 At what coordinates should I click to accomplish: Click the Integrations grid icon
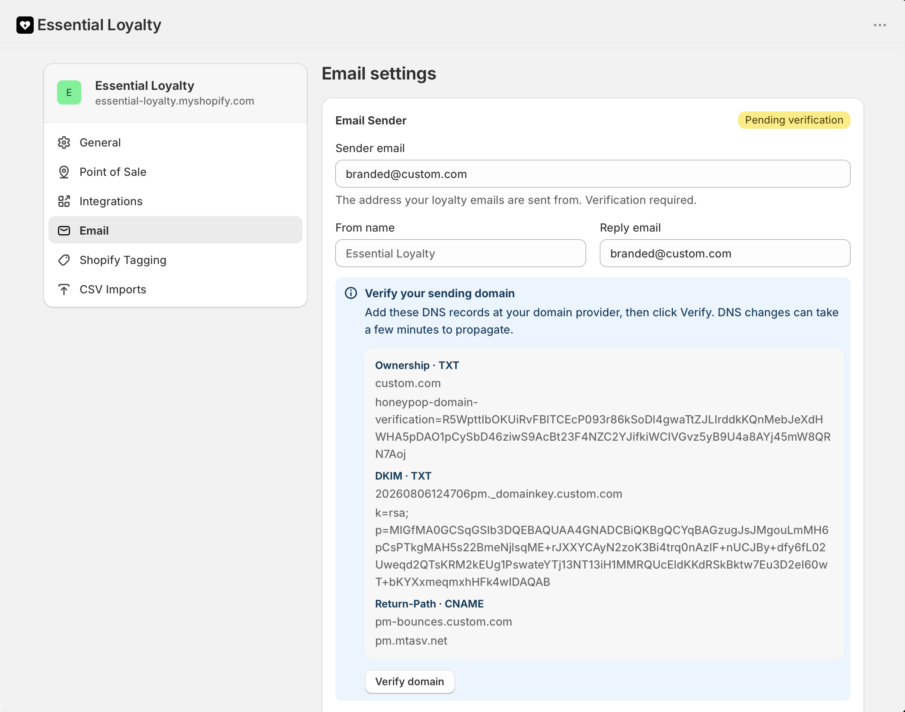pos(64,201)
